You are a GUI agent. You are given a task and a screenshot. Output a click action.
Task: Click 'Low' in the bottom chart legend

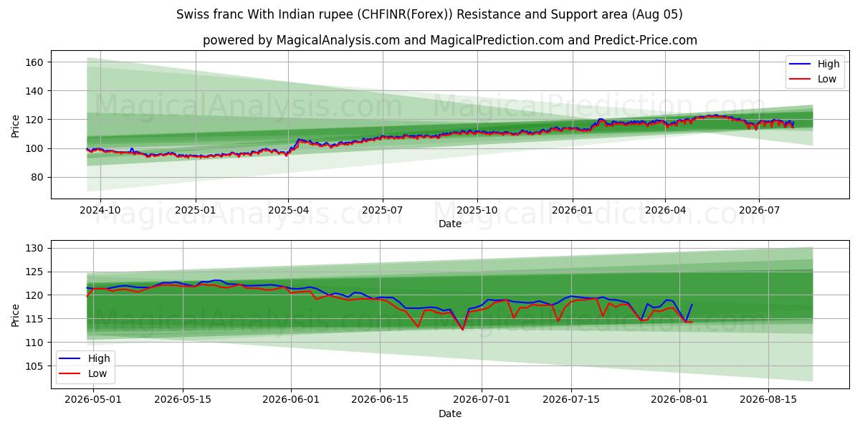coord(97,373)
